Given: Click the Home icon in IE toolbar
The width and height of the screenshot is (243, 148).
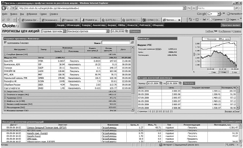Looking at the screenshot, I should click(x=190, y=20).
